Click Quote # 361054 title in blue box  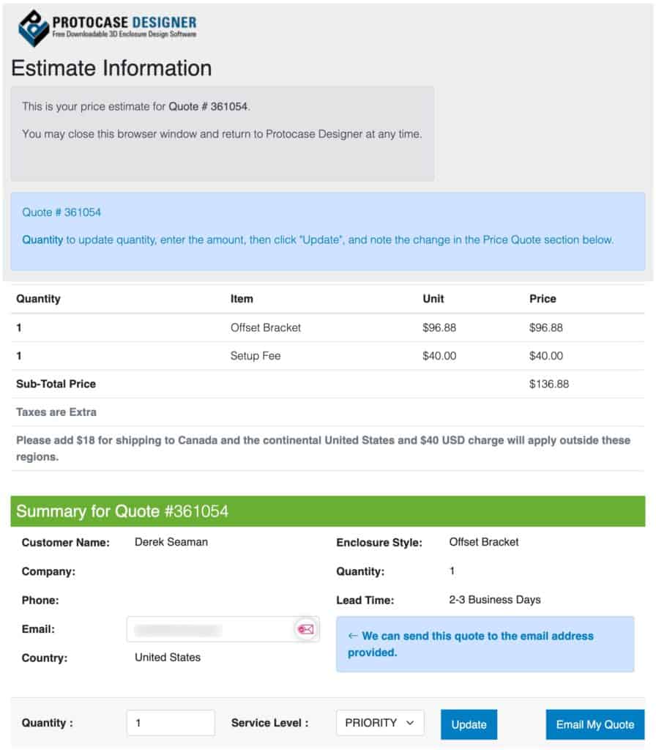click(61, 212)
